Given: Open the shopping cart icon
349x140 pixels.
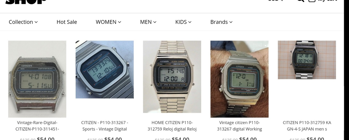Looking at the screenshot, I should pyautogui.click(x=312, y=1).
